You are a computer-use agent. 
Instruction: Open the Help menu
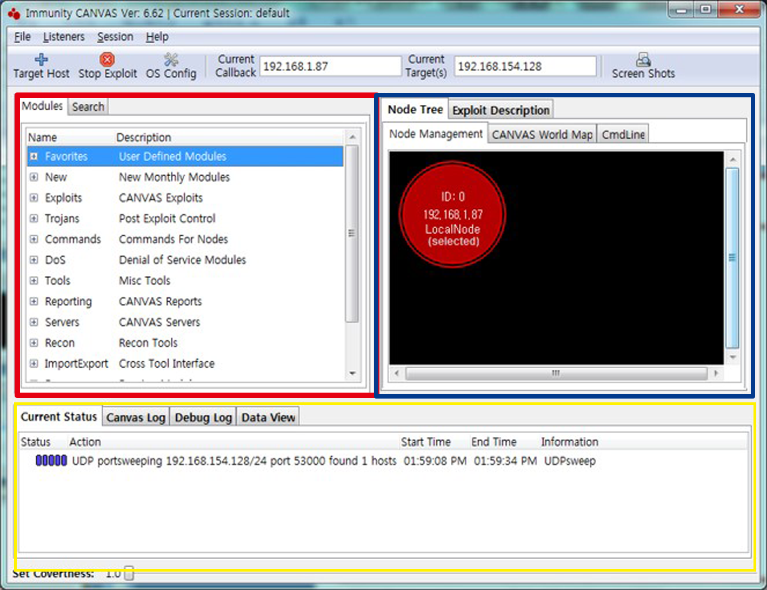(x=157, y=37)
